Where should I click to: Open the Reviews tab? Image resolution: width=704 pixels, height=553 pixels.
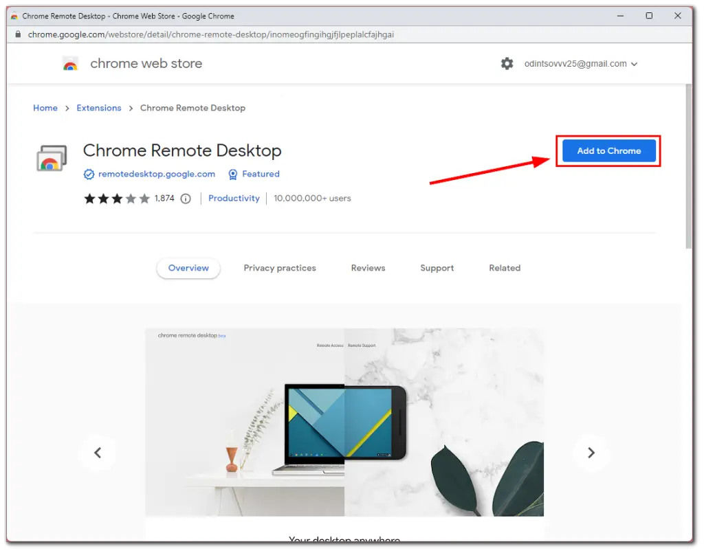(x=368, y=268)
